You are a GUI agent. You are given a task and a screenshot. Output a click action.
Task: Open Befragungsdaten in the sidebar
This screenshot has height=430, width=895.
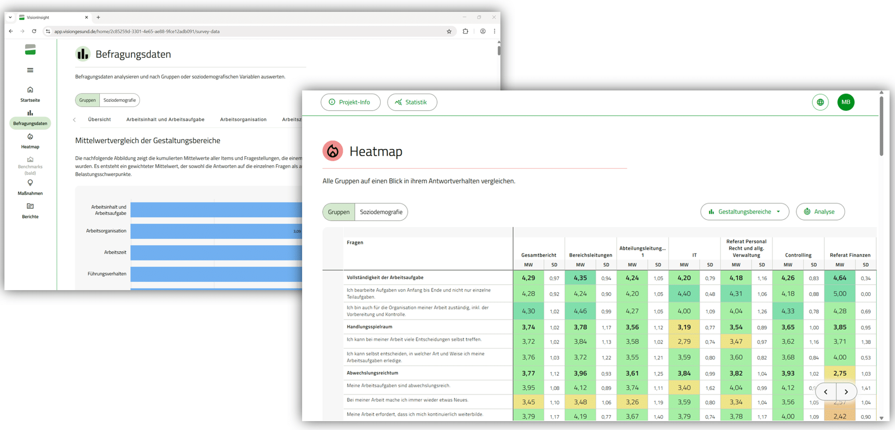(x=30, y=118)
